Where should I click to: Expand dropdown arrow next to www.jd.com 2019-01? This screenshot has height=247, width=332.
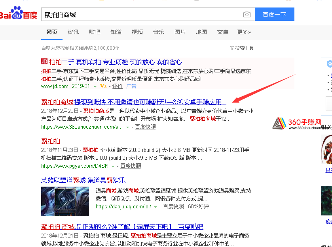pyautogui.click(x=95, y=86)
